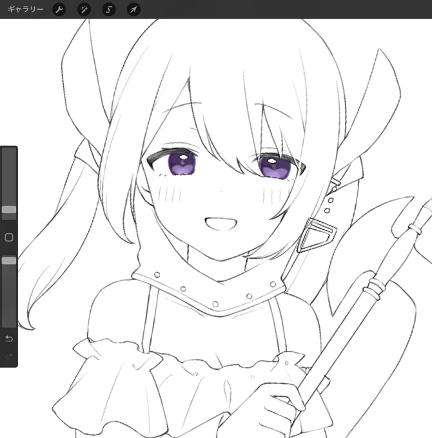Open the Adjustments magic wand menu

pyautogui.click(x=84, y=10)
